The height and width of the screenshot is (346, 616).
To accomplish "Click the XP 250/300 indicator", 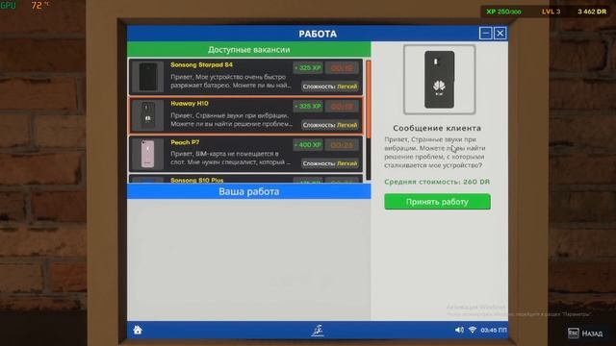I will tap(503, 12).
